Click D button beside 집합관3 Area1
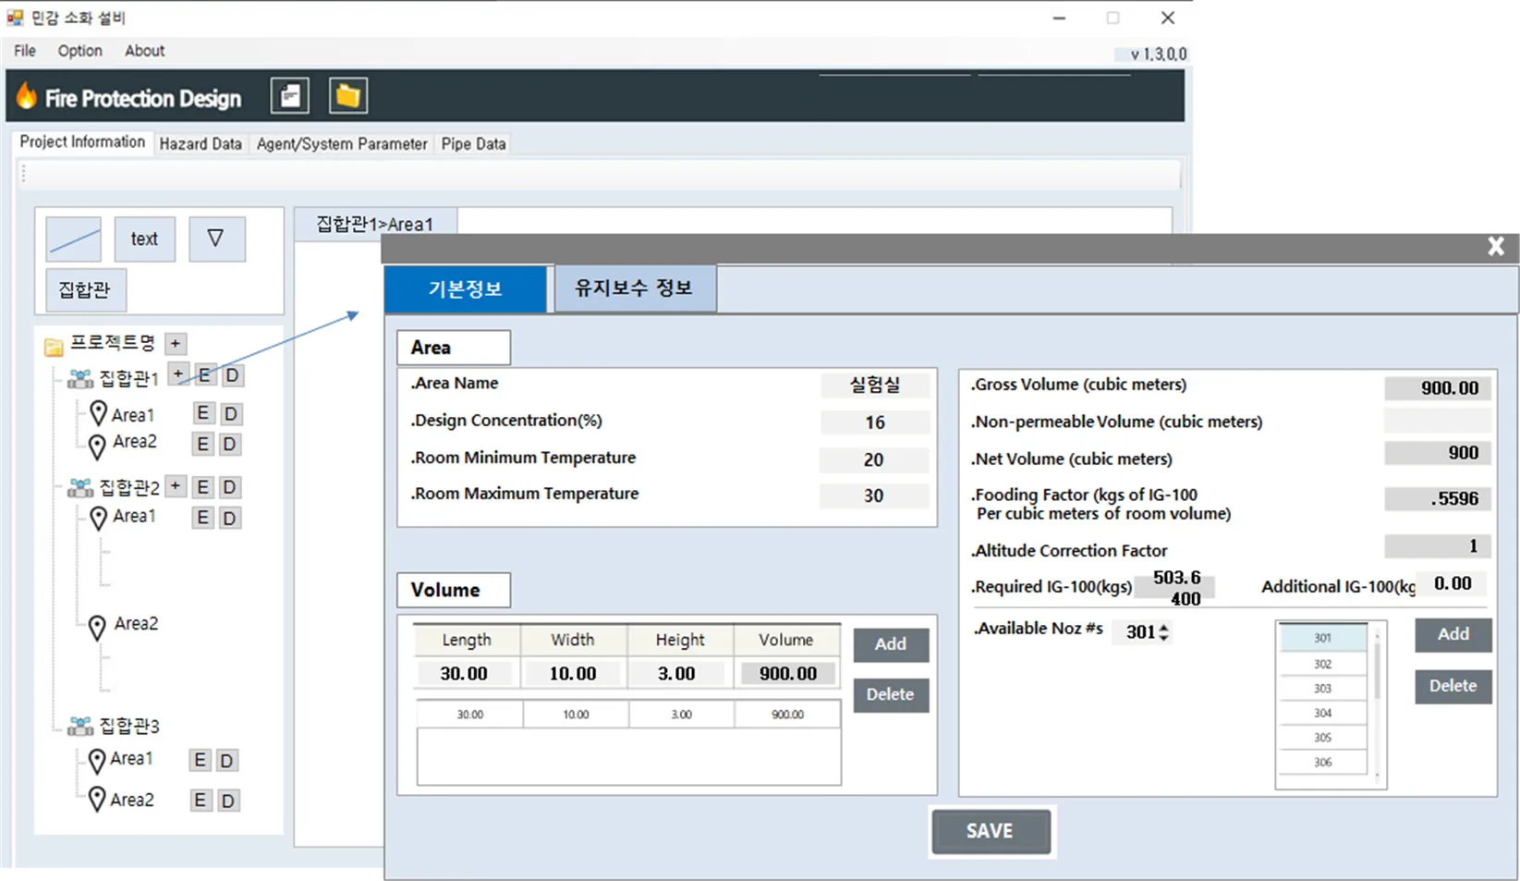 (x=227, y=761)
